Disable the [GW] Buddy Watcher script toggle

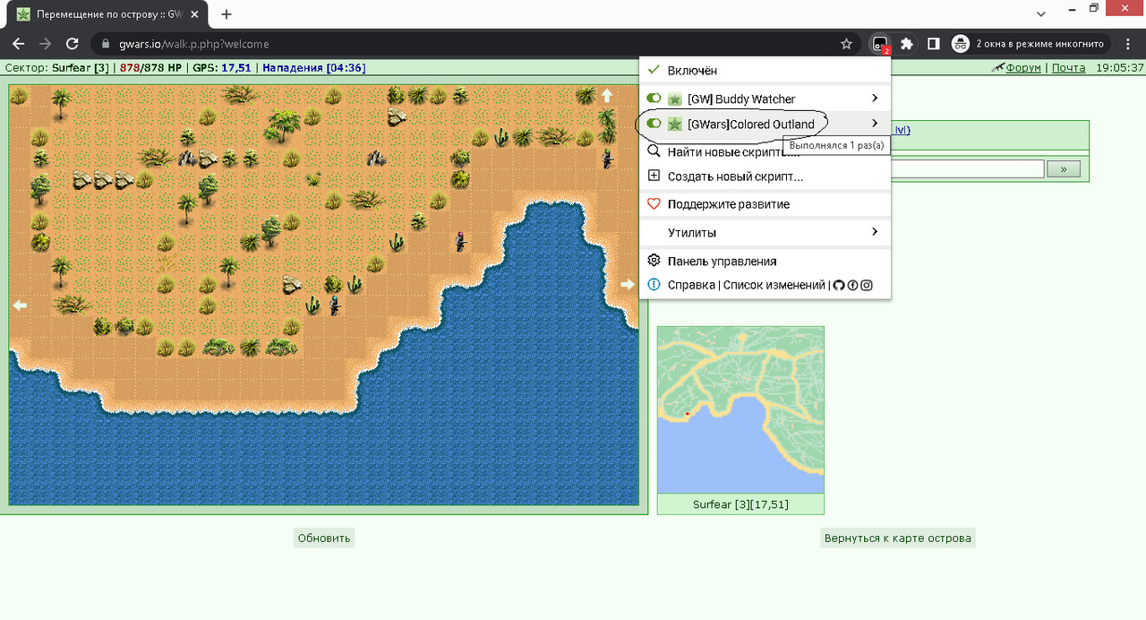point(654,99)
